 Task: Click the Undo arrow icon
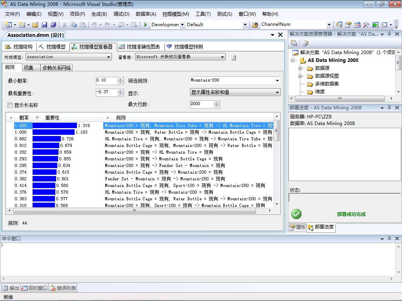pyautogui.click(x=94, y=25)
